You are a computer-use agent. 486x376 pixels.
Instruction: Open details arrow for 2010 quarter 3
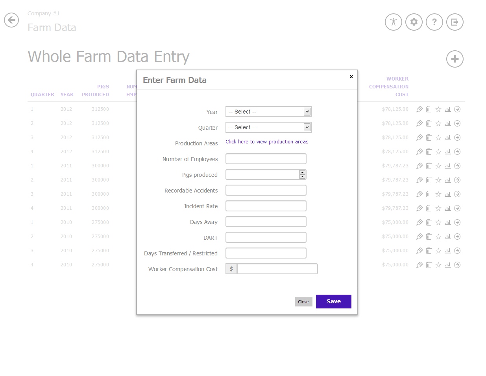tap(457, 251)
